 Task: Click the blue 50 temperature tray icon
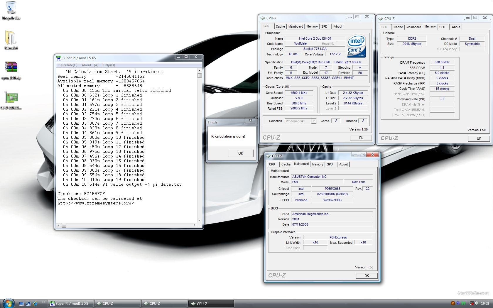[458, 303]
